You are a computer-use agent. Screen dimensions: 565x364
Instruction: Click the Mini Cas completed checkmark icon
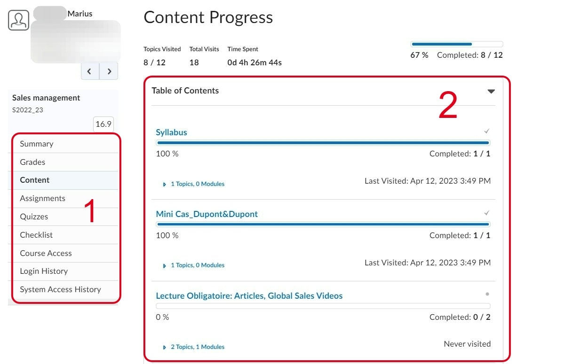pos(487,213)
